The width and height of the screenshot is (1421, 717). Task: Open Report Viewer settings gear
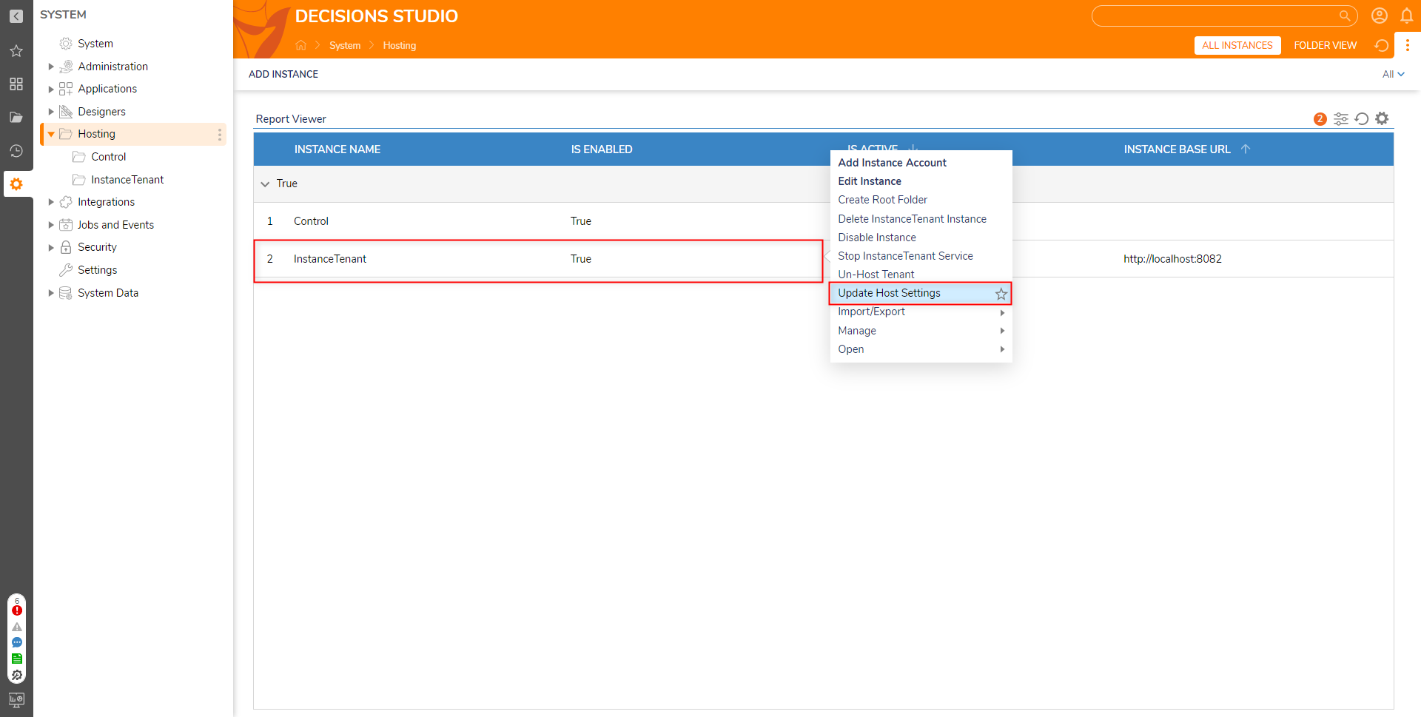pyautogui.click(x=1382, y=118)
